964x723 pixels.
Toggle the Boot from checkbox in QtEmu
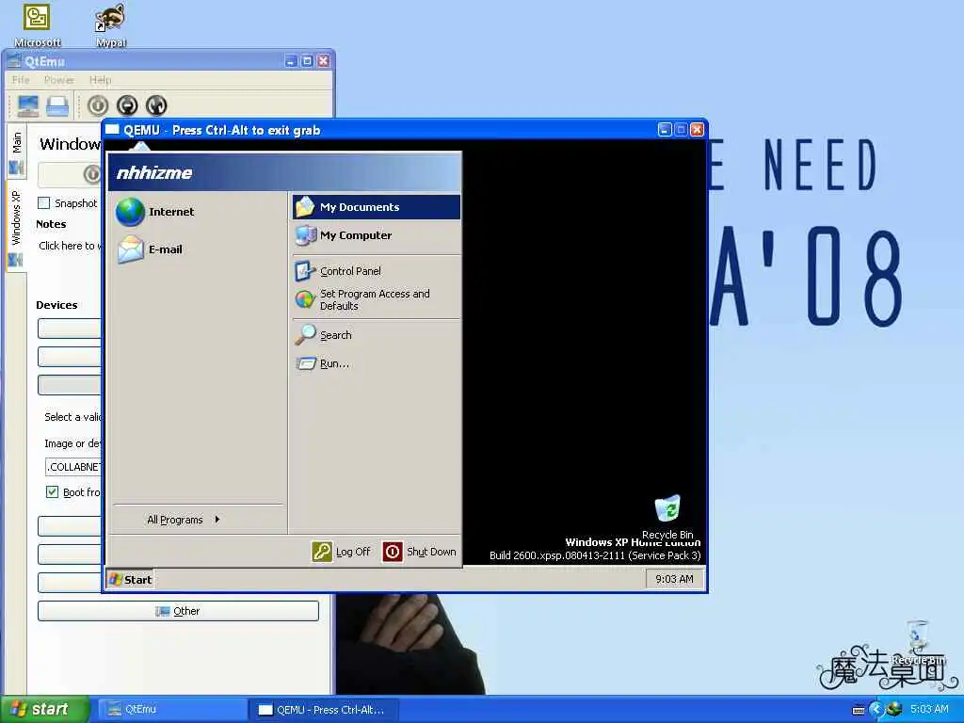(53, 491)
